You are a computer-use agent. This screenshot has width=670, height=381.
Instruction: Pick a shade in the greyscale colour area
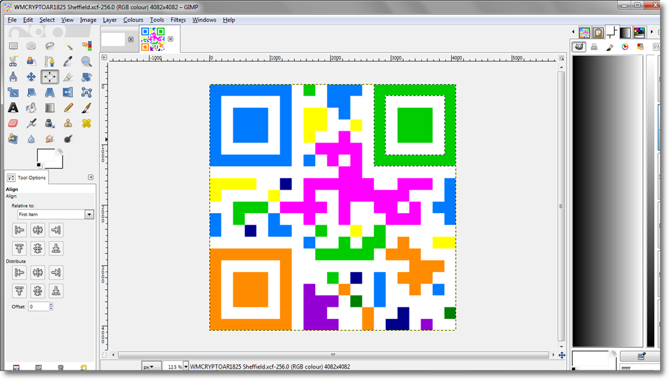click(x=607, y=201)
